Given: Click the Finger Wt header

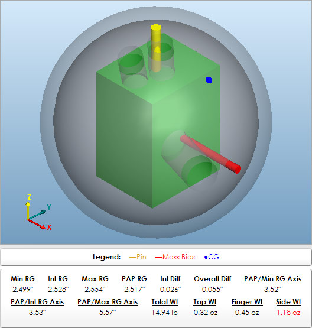Looking at the screenshot, I should pos(247,302).
